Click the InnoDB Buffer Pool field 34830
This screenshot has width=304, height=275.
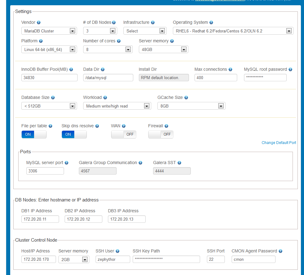[x=49, y=78]
